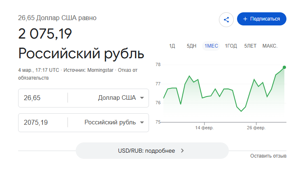Open the Отказ от обязательств link
This screenshot has width=307, height=174.
[128, 70]
